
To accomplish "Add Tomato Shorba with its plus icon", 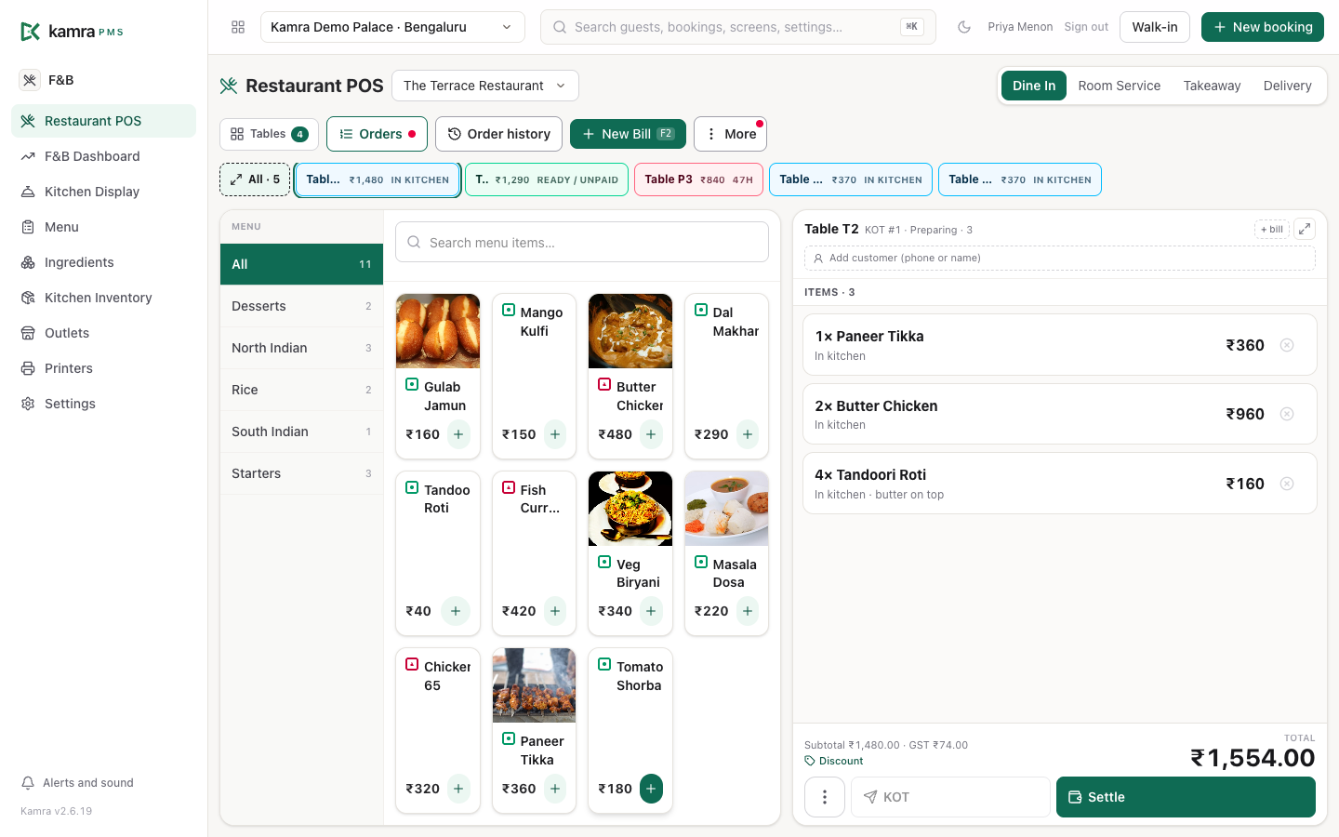I will 651,789.
